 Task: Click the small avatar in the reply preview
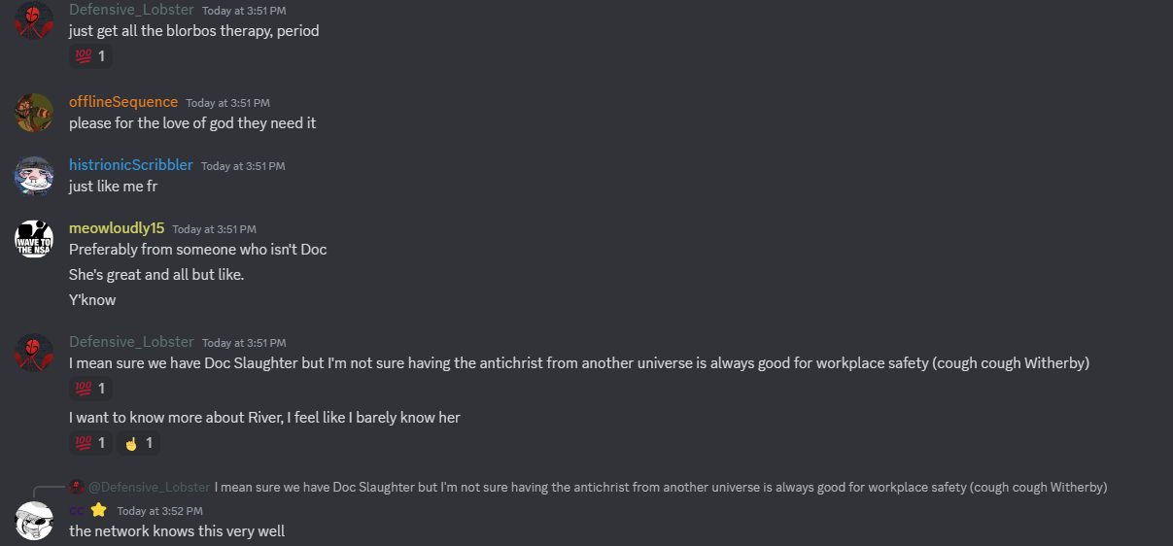pyautogui.click(x=77, y=487)
